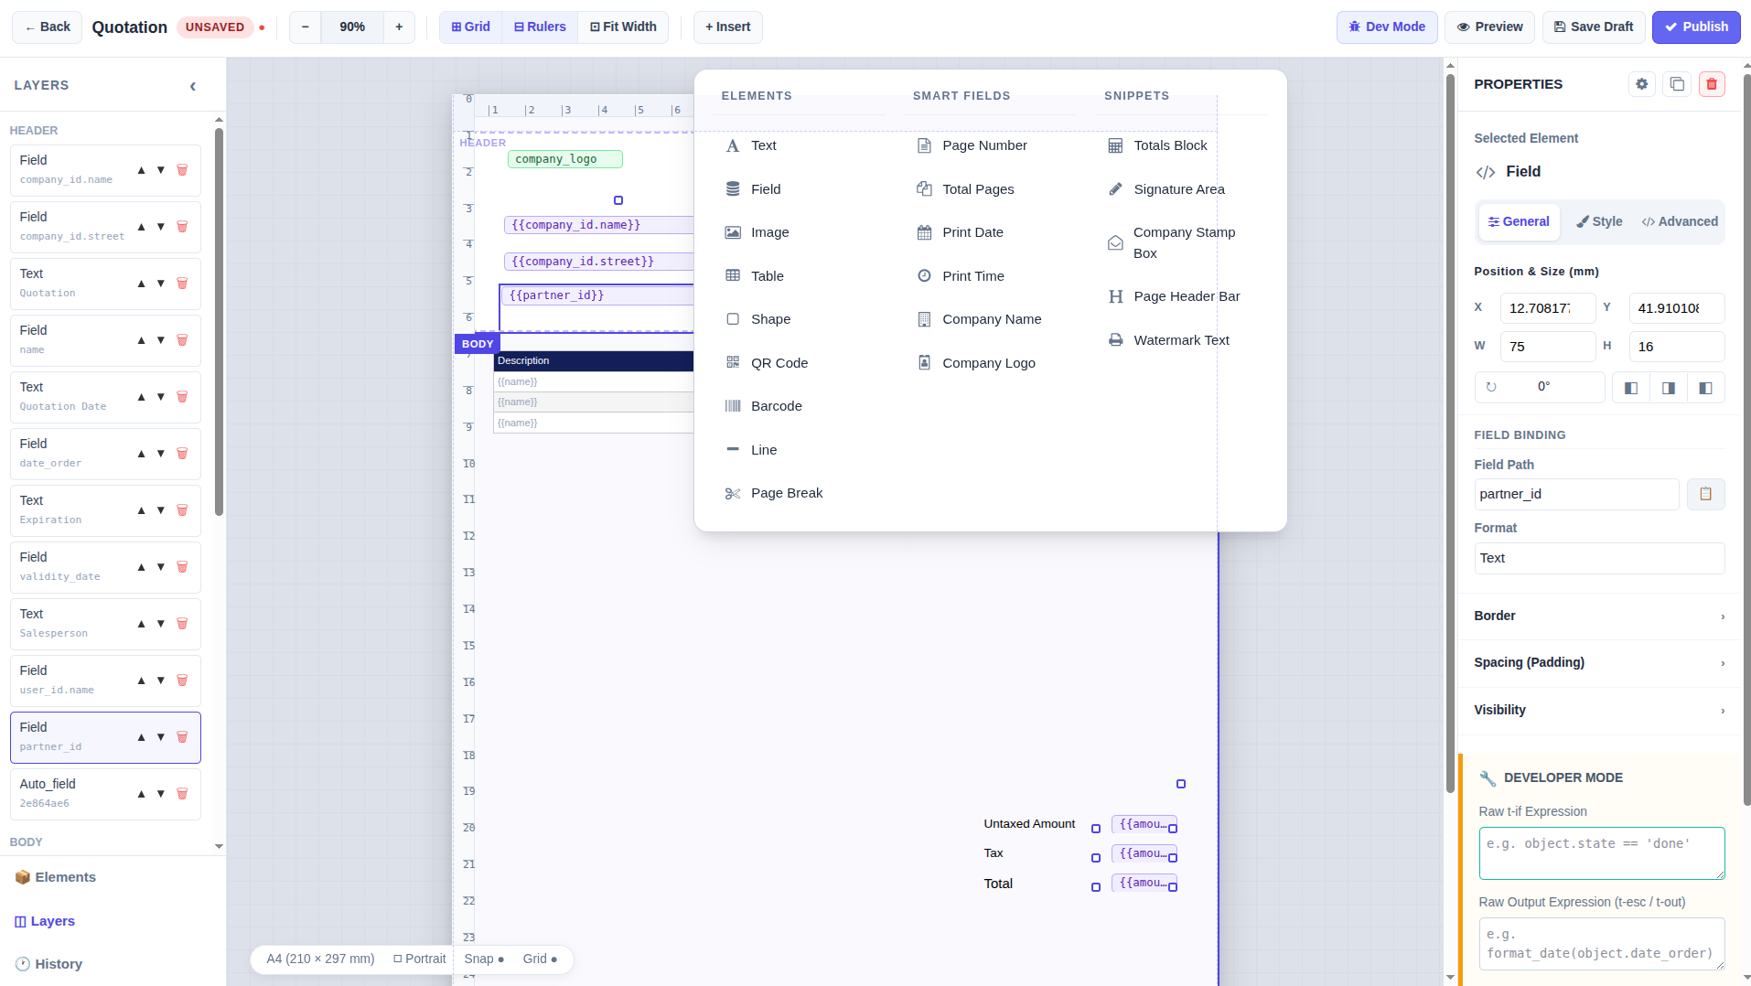Insert the Signature Area snippet
The width and height of the screenshot is (1751, 986).
(1167, 189)
